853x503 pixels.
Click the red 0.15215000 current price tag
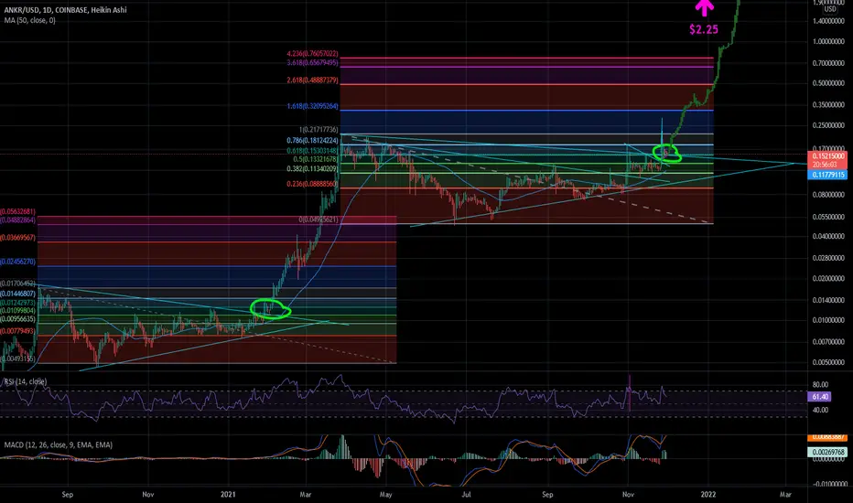click(x=828, y=156)
